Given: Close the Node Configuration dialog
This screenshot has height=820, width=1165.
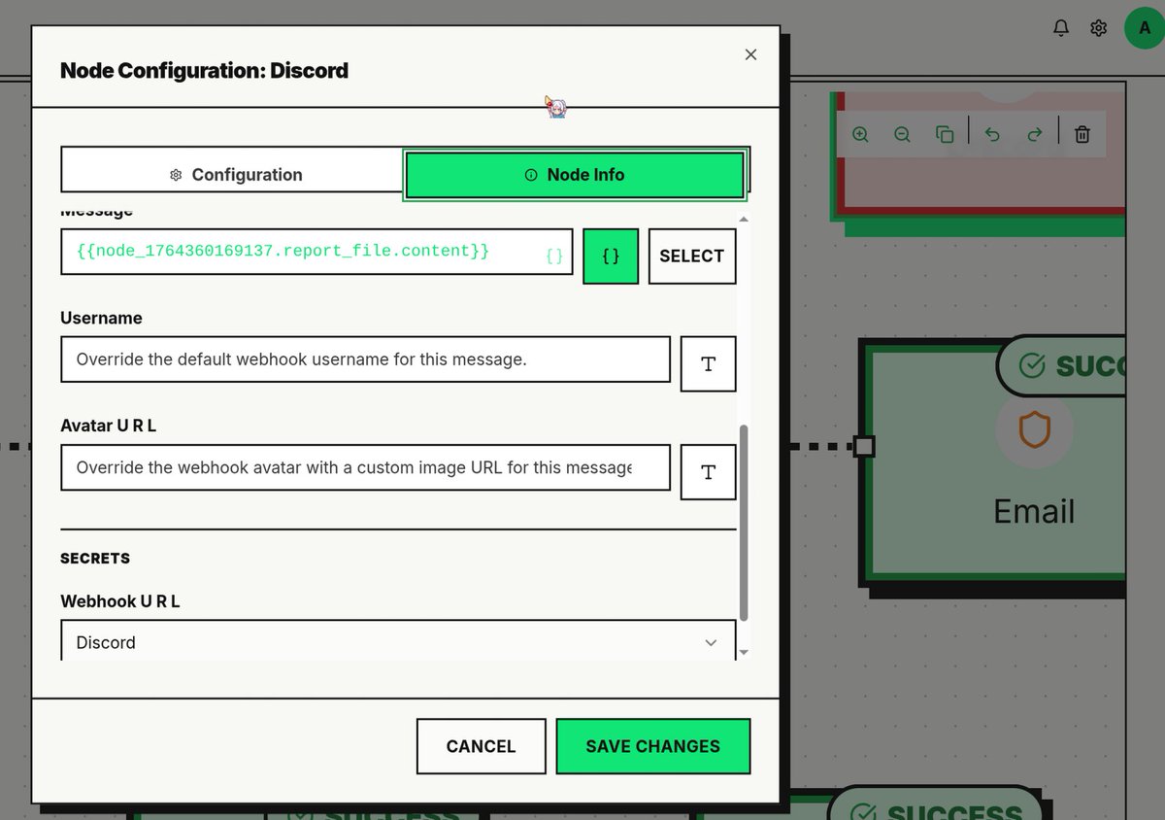Looking at the screenshot, I should [x=750, y=55].
